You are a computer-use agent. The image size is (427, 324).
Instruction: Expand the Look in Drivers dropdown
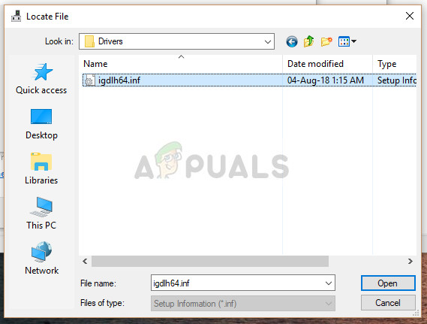[268, 42]
